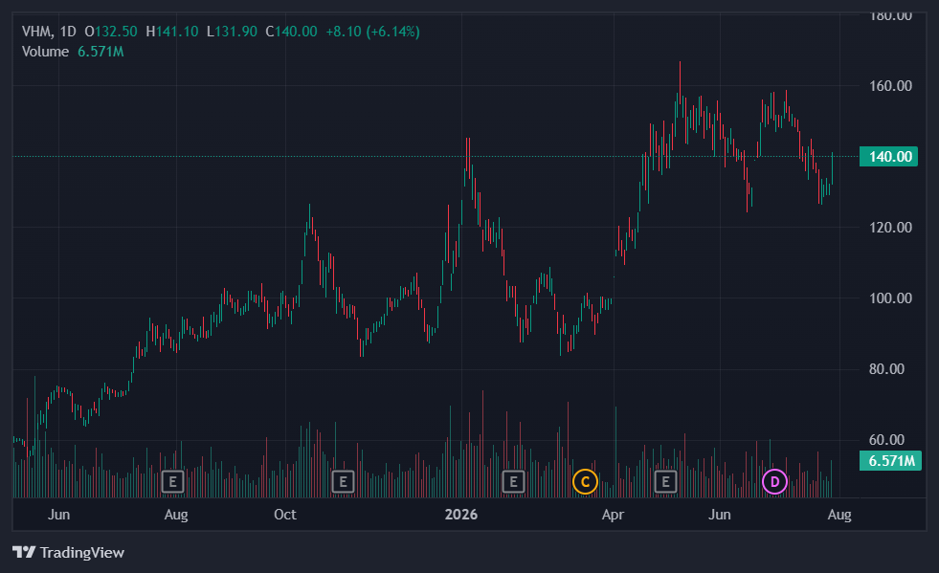The height and width of the screenshot is (573, 939).
Task: Open the earliest earnings E marker
Action: [172, 481]
